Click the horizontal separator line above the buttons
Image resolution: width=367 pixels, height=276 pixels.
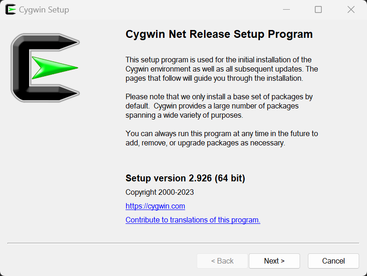coord(183,243)
